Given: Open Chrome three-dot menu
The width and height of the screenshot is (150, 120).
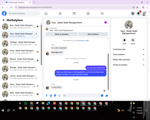Looking at the screenshot, I should (x=147, y=7).
